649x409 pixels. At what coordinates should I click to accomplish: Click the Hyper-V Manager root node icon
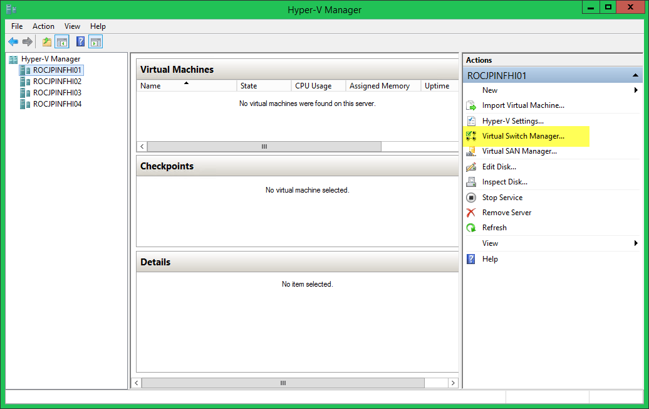[x=13, y=59]
